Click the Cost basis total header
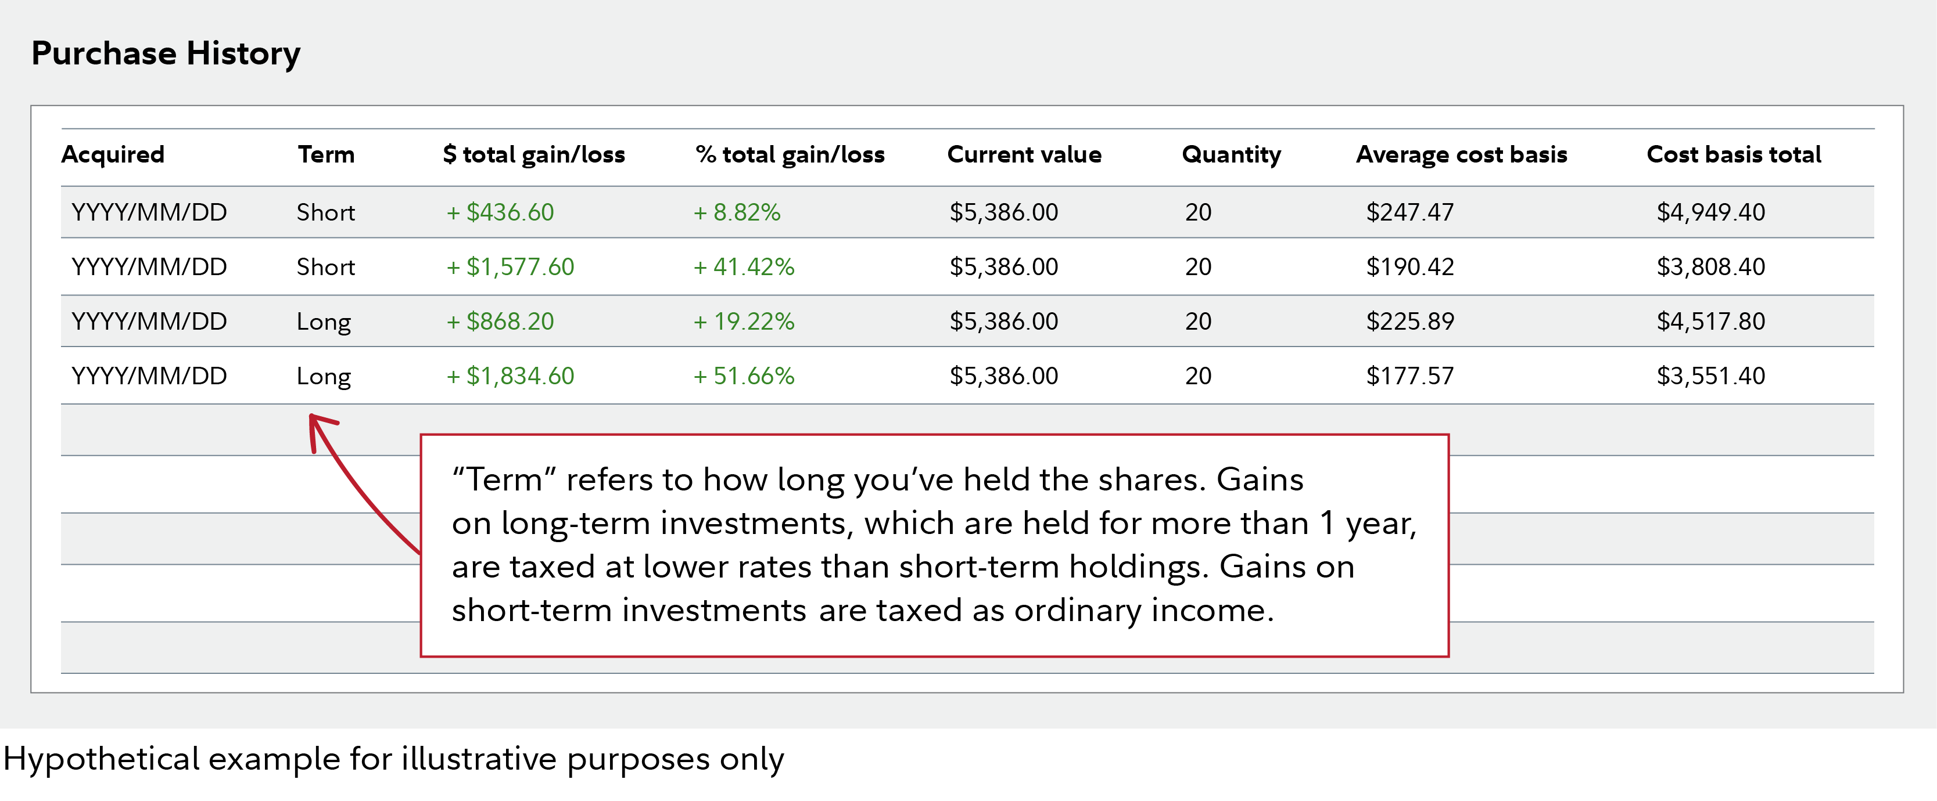 tap(1733, 155)
